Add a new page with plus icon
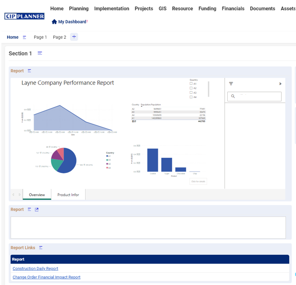296x285 pixels. click(74, 37)
